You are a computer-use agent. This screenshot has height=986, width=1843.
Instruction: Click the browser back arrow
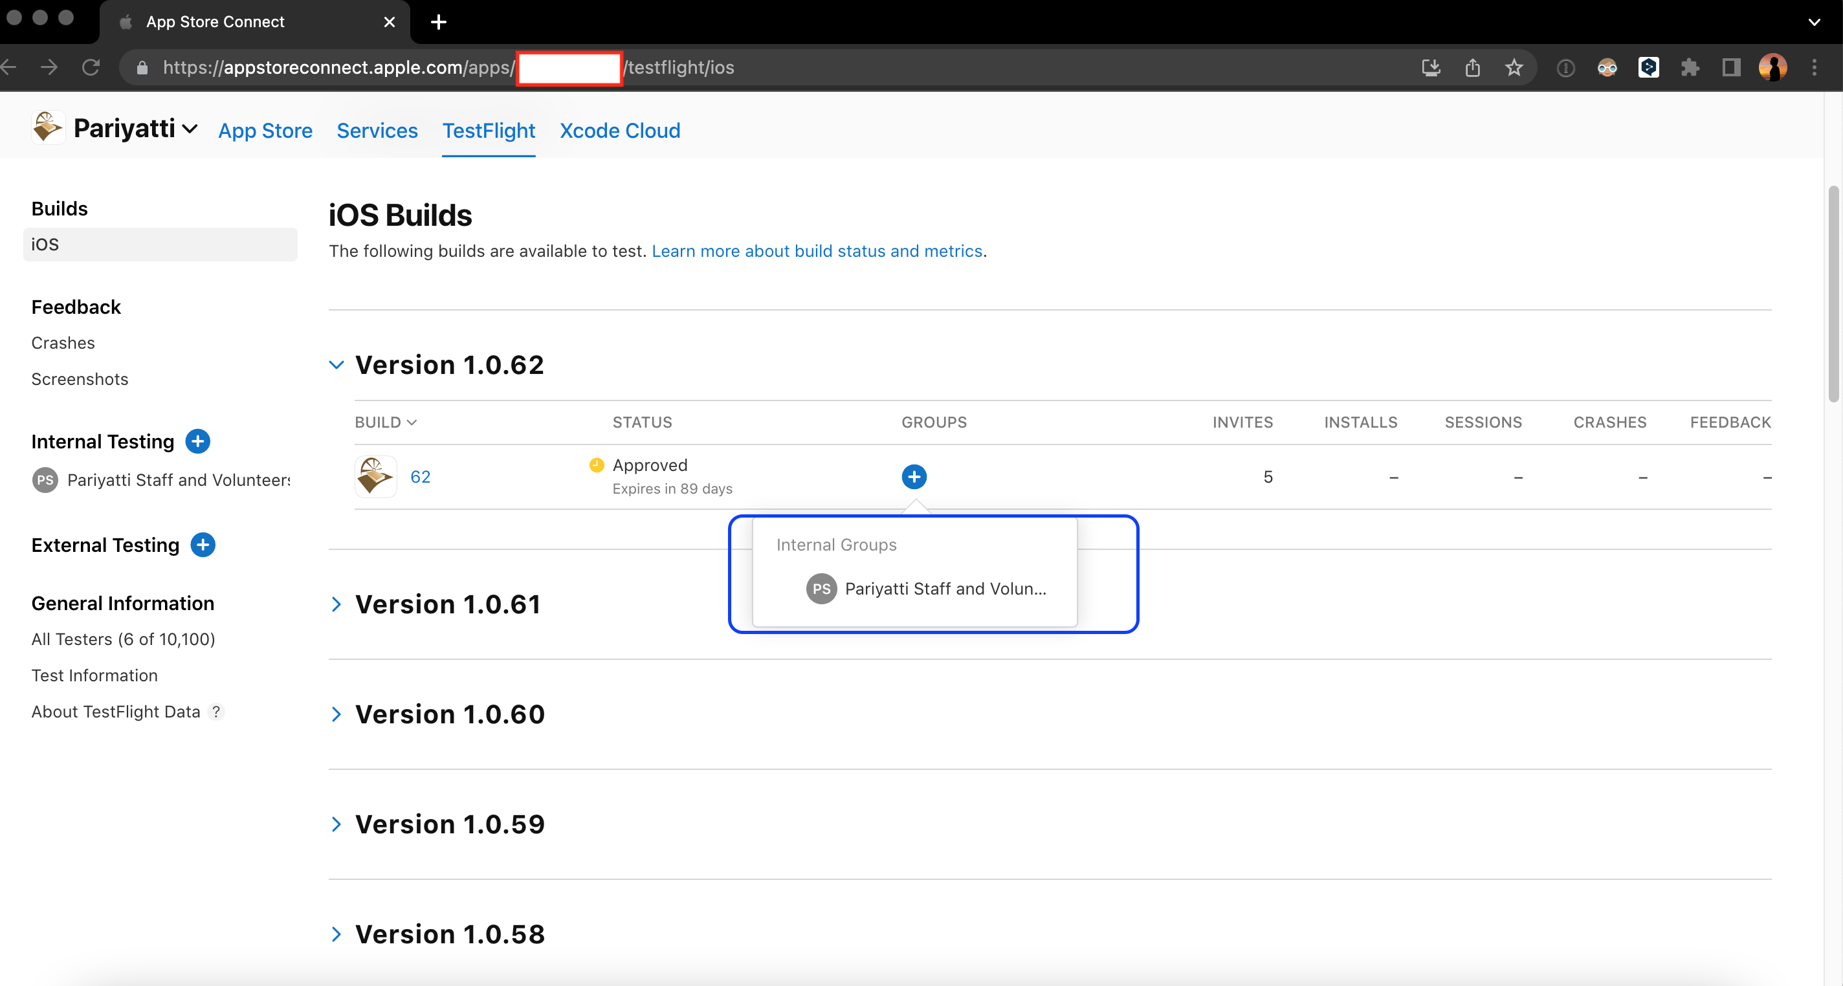[8, 67]
